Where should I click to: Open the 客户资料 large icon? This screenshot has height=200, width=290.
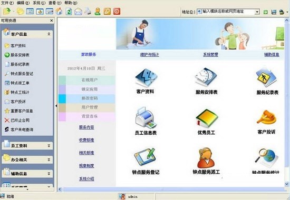pos(146,77)
